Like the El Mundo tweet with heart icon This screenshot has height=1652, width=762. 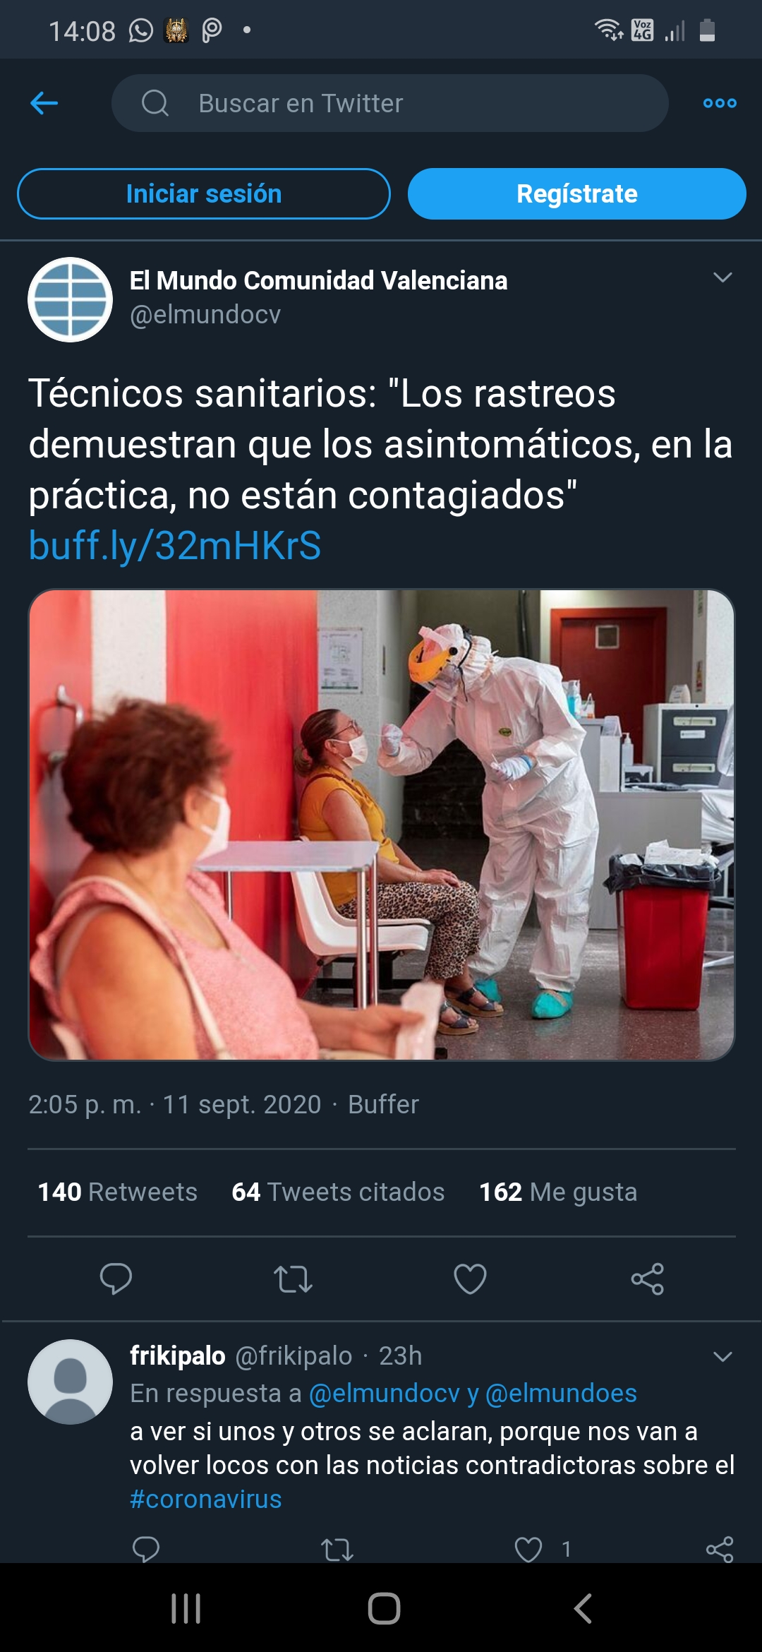coord(470,1279)
